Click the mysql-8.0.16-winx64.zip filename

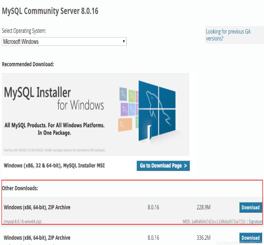[x=22, y=222]
